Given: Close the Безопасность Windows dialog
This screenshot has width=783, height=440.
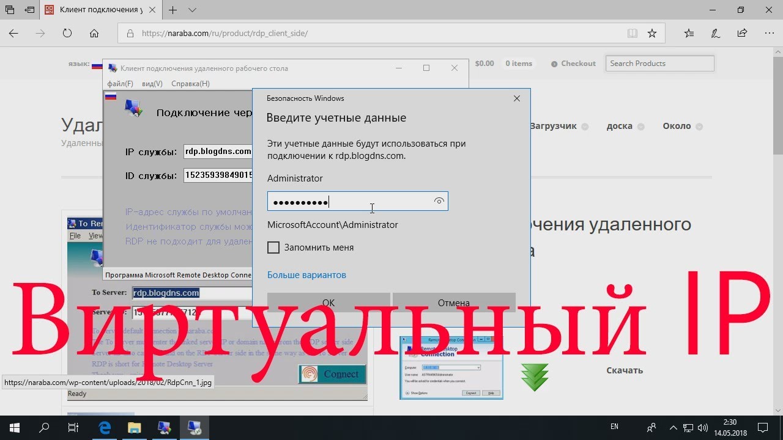Looking at the screenshot, I should point(517,98).
